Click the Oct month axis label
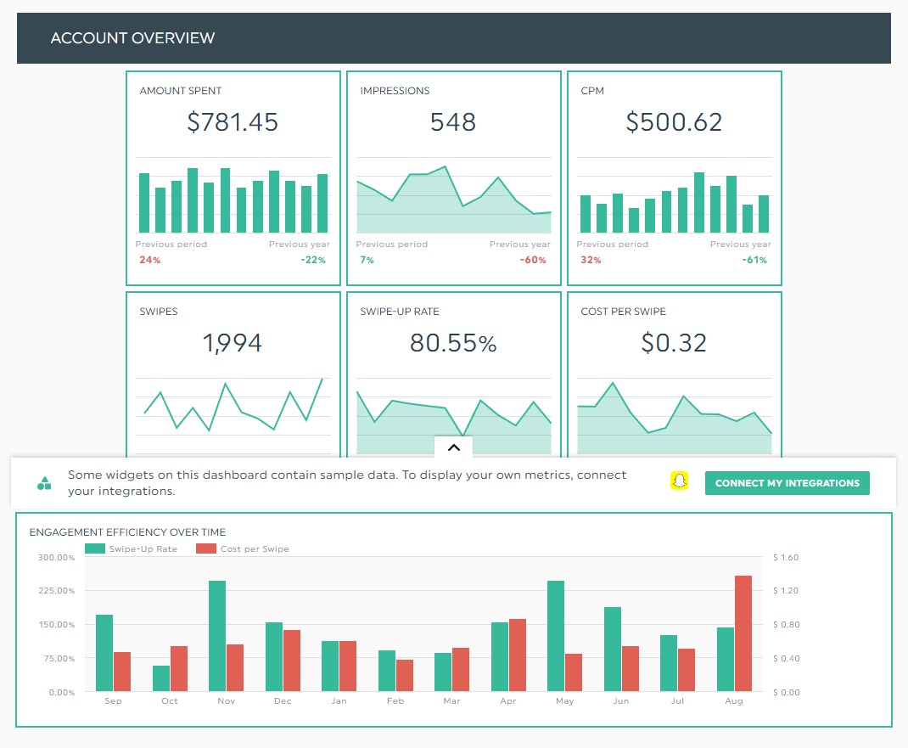Image resolution: width=908 pixels, height=748 pixels. (170, 701)
